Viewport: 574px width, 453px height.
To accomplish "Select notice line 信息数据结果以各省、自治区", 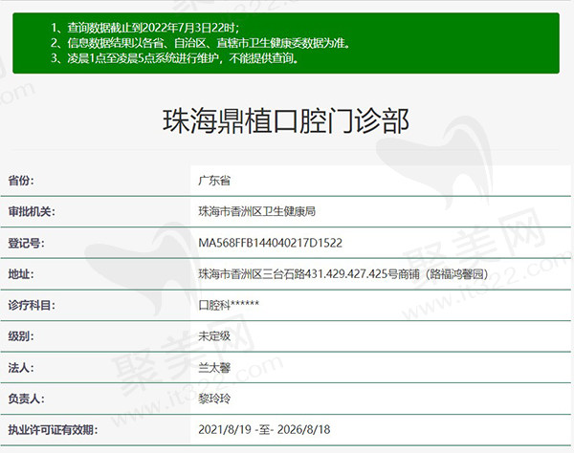I will 201,43.
